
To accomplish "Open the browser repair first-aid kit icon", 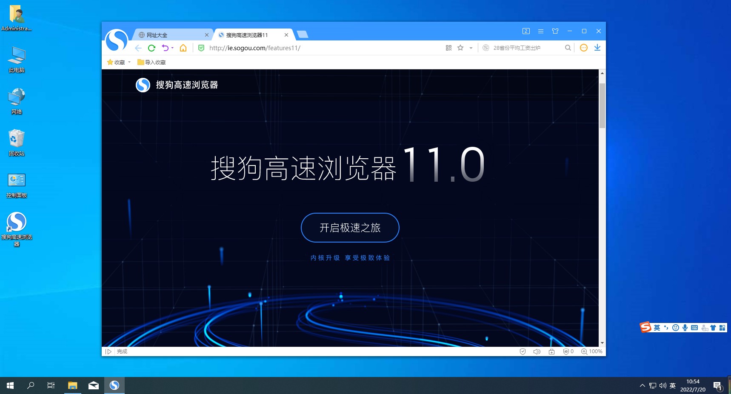I will (551, 351).
